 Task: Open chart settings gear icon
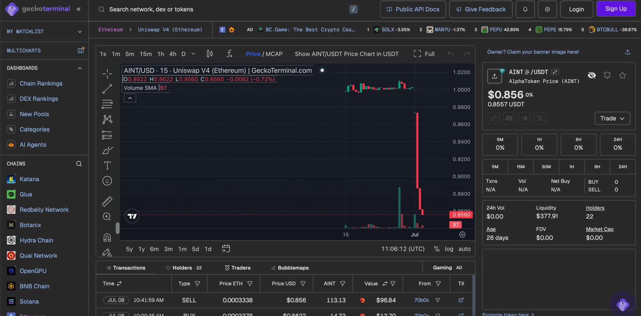coord(462,235)
